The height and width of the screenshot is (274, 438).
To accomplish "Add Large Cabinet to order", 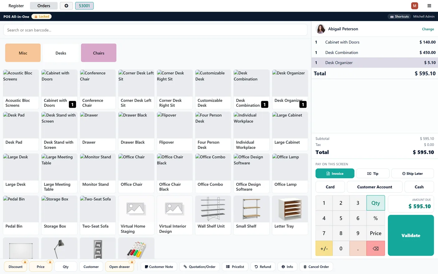I will [290, 131].
